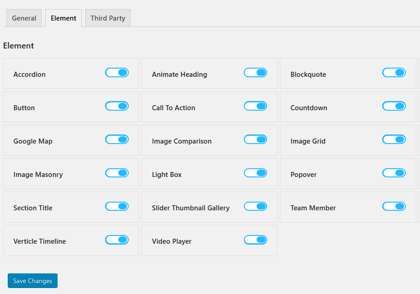
Task: Toggle the Button element switch
Action: pos(117,106)
